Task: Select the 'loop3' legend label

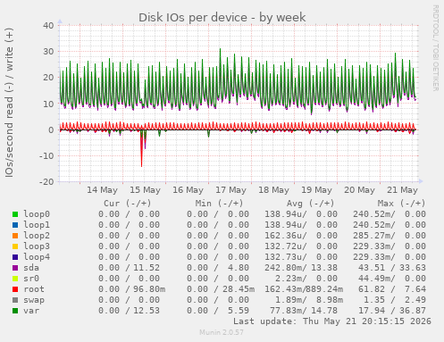Action: 37,246
